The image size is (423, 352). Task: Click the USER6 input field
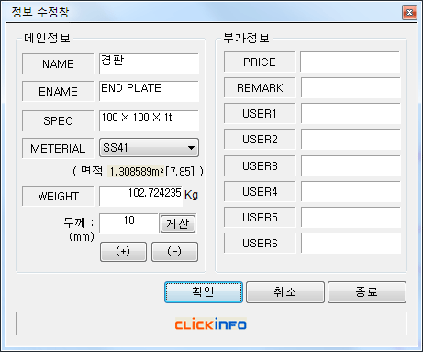(351, 243)
